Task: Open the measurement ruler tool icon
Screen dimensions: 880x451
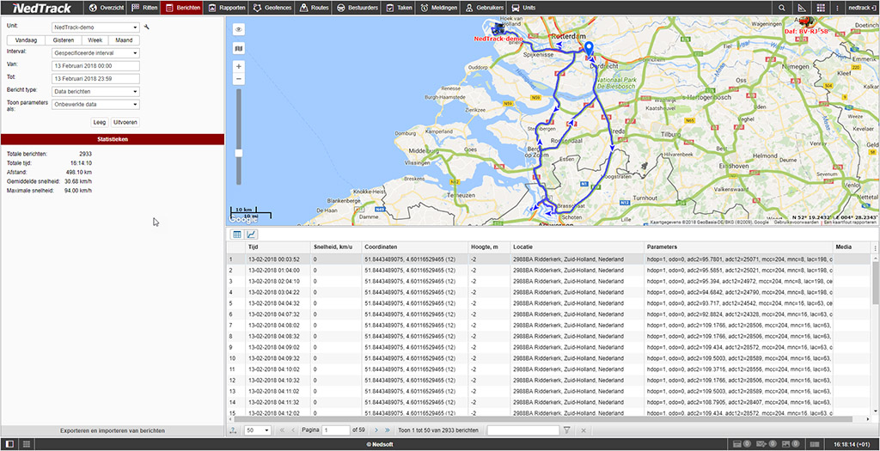Action: pos(802,8)
